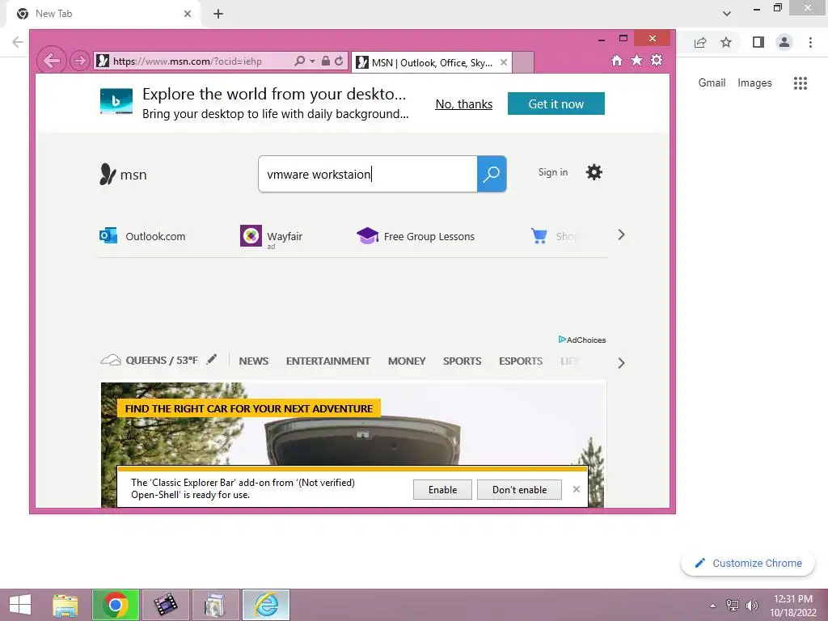Open Chrome profile avatar
This screenshot has height=621, width=828.
click(784, 42)
